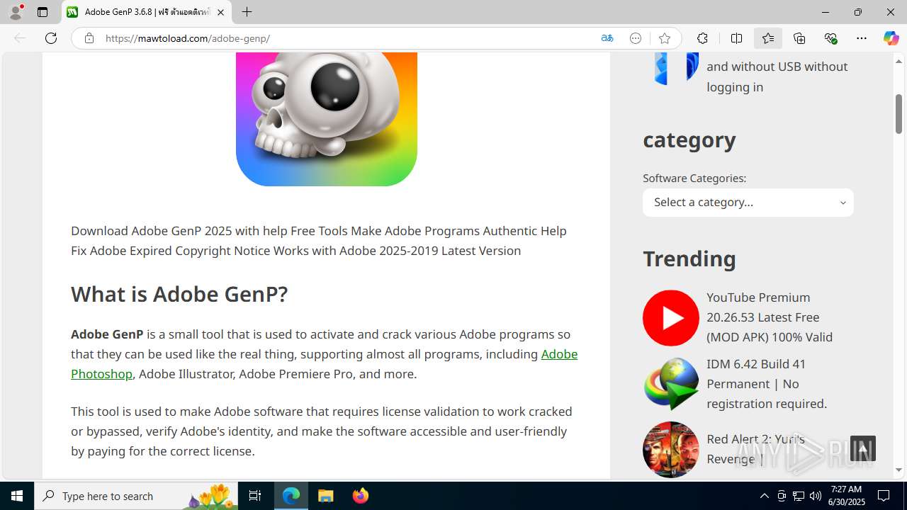The height and width of the screenshot is (510, 907).
Task: Open the tab actions menu icon
Action: tap(43, 12)
